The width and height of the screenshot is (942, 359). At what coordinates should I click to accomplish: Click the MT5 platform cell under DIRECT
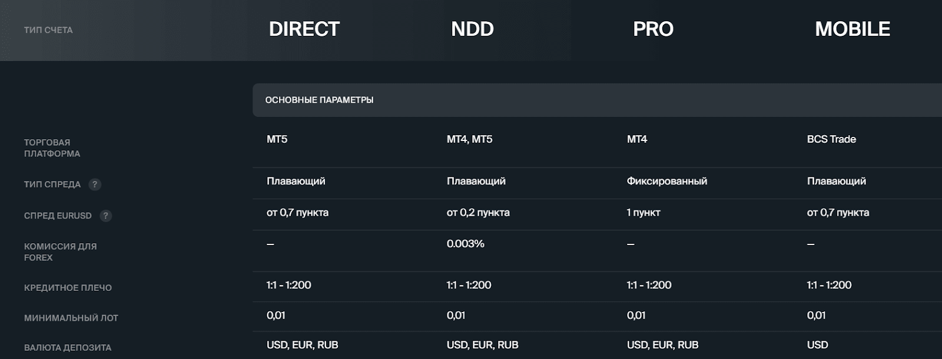277,139
